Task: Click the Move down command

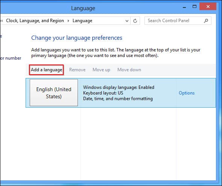Action: pyautogui.click(x=129, y=70)
